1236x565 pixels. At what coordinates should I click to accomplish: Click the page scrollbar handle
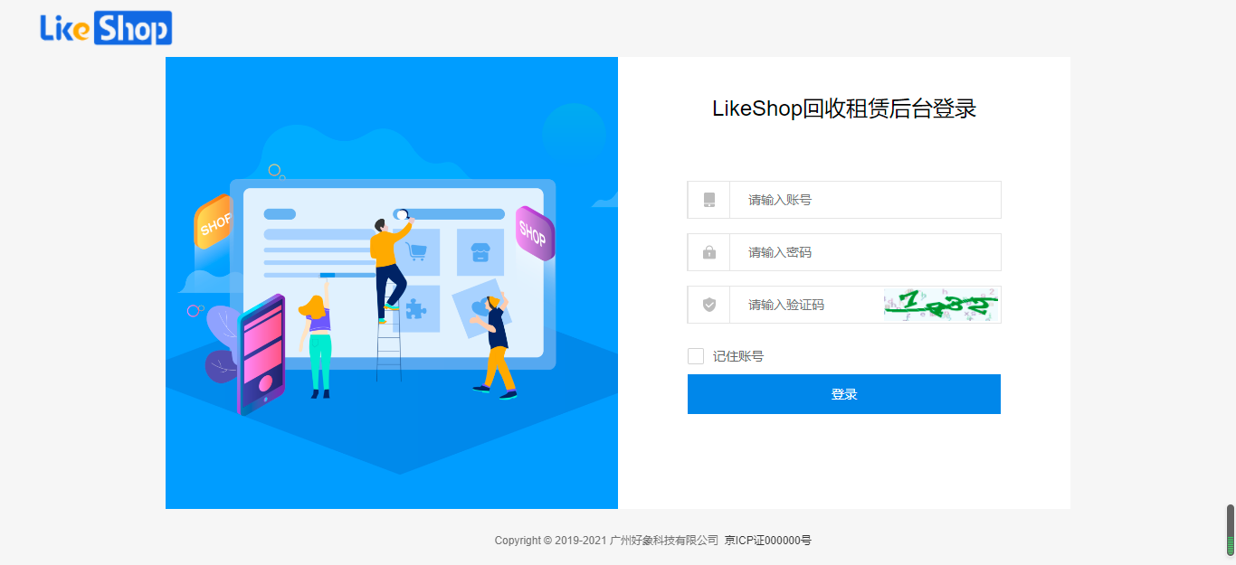[x=1231, y=530]
